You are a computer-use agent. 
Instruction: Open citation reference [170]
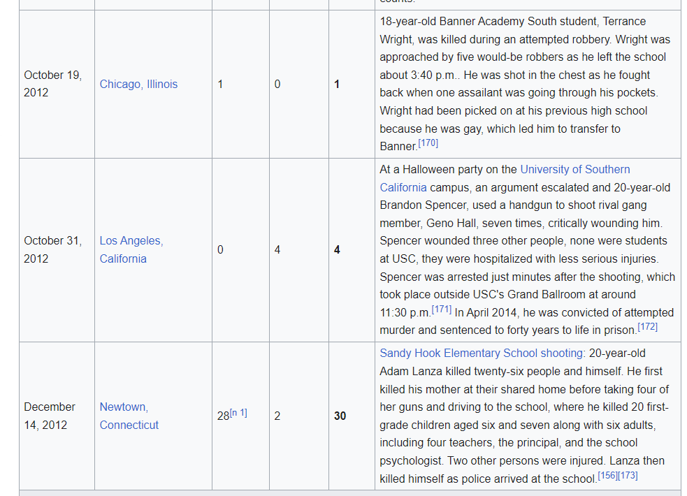coord(428,143)
